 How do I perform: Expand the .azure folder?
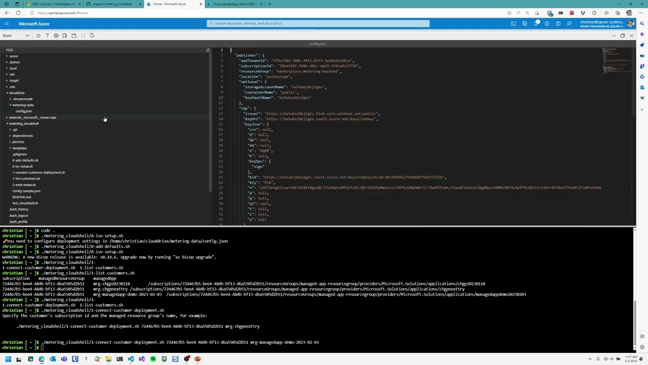[x=13, y=56]
